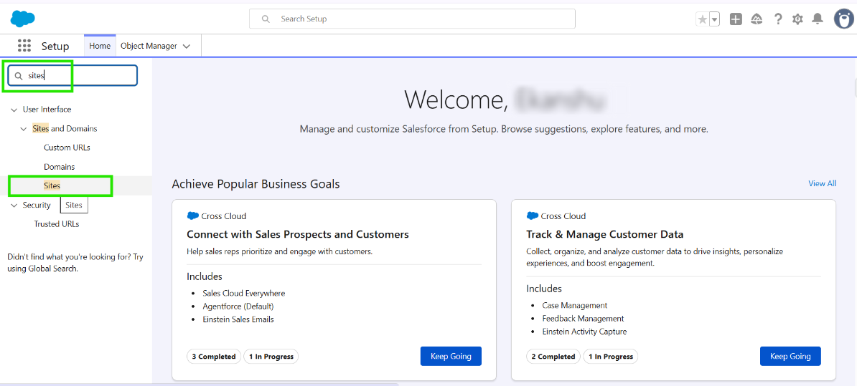The height and width of the screenshot is (386, 857).
Task: Collapse the Security section
Action: coord(14,206)
